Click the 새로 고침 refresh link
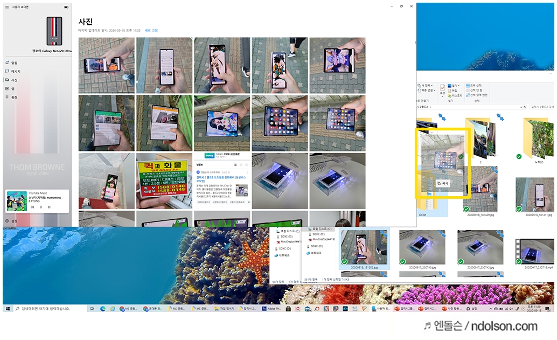This screenshot has height=340, width=557. point(151,31)
